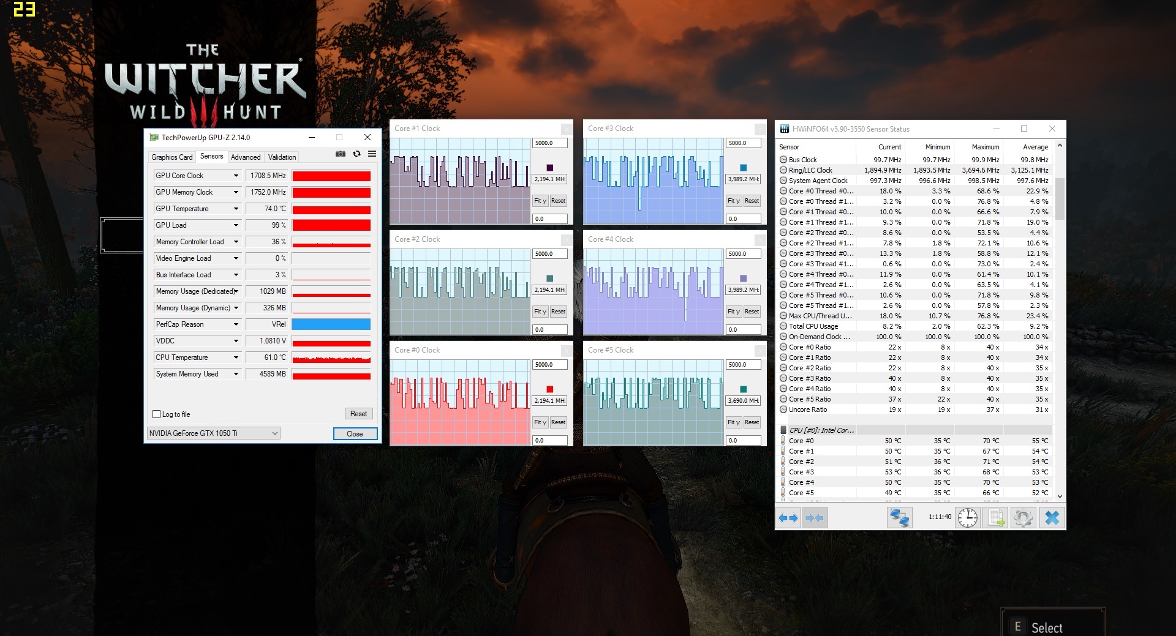Select the Ring/LLC Clock sensor row
The height and width of the screenshot is (636, 1176).
[914, 170]
